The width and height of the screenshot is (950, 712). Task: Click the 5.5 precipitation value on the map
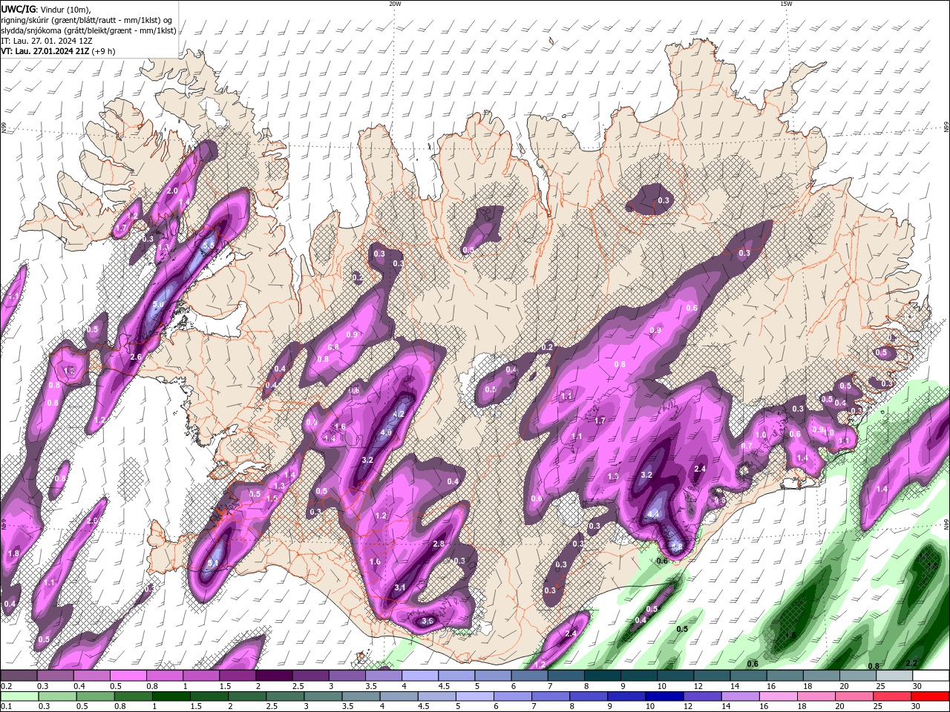(209, 245)
